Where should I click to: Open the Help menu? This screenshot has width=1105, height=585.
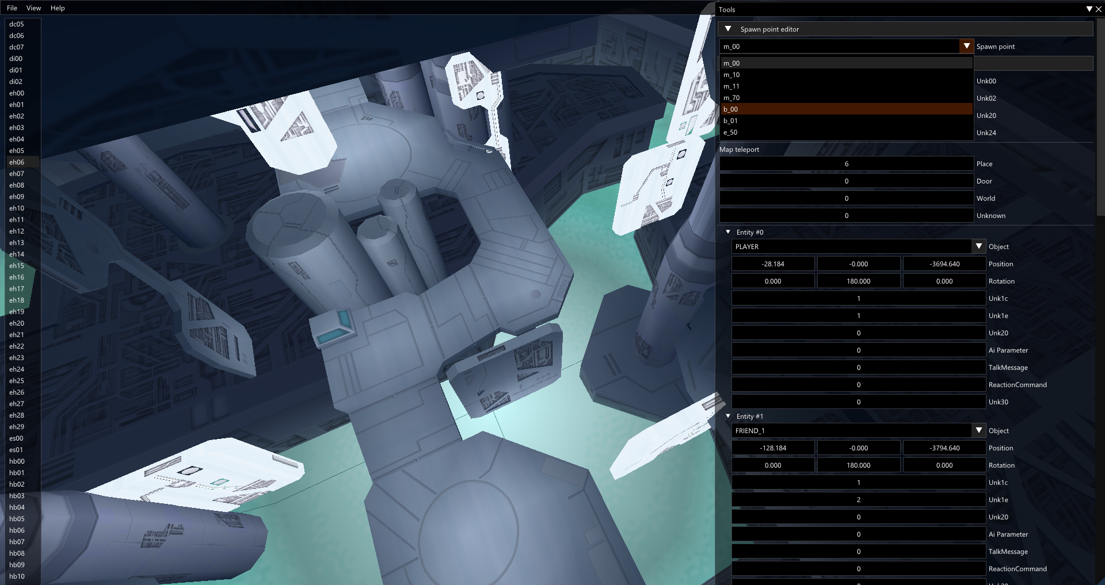pyautogui.click(x=57, y=7)
